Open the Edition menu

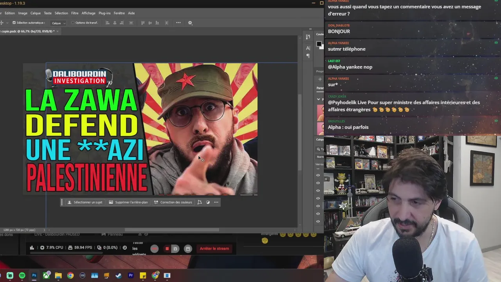click(10, 13)
